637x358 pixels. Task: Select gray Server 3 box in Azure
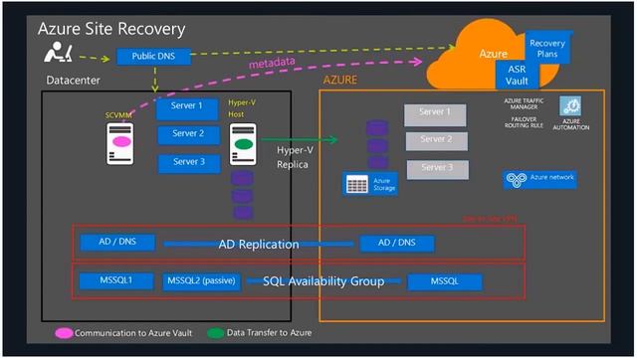(x=438, y=169)
